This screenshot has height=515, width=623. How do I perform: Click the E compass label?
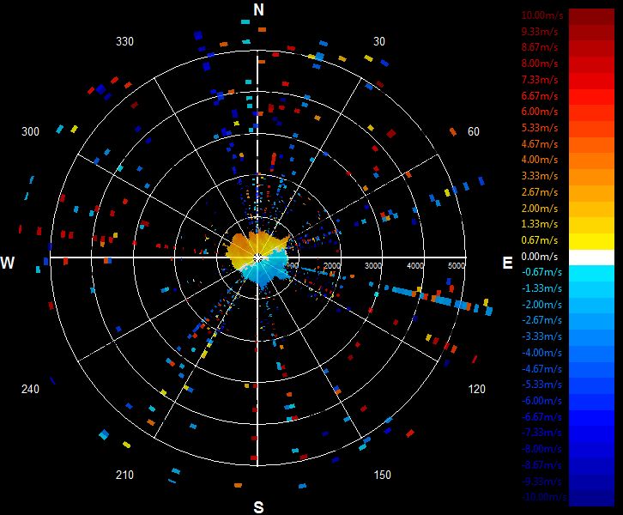tap(507, 263)
